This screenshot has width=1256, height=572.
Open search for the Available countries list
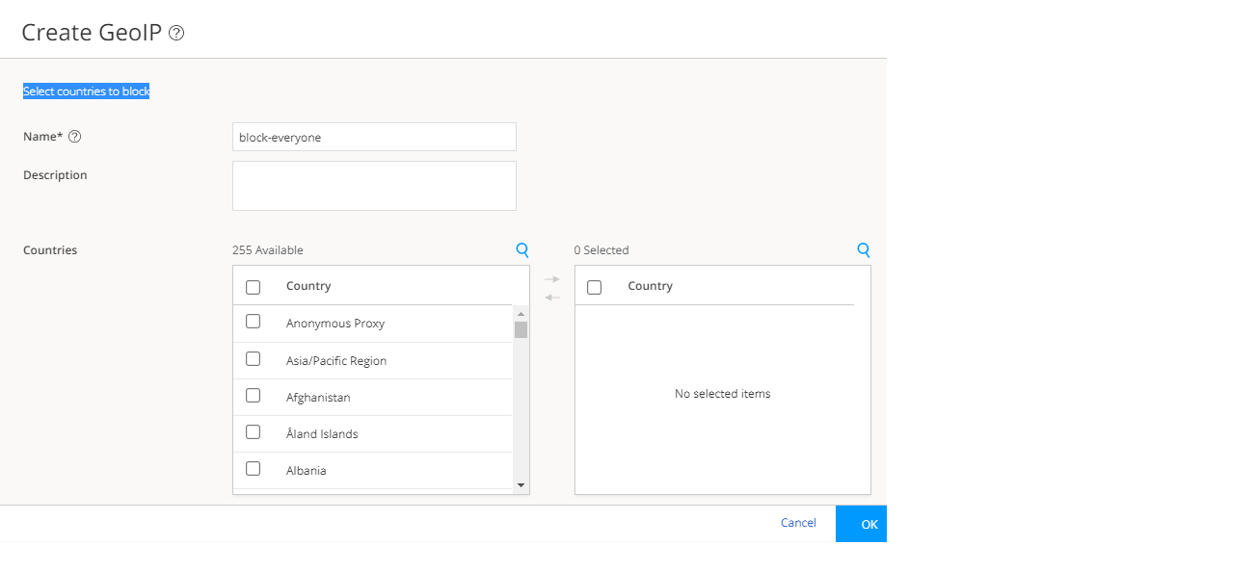coord(521,249)
